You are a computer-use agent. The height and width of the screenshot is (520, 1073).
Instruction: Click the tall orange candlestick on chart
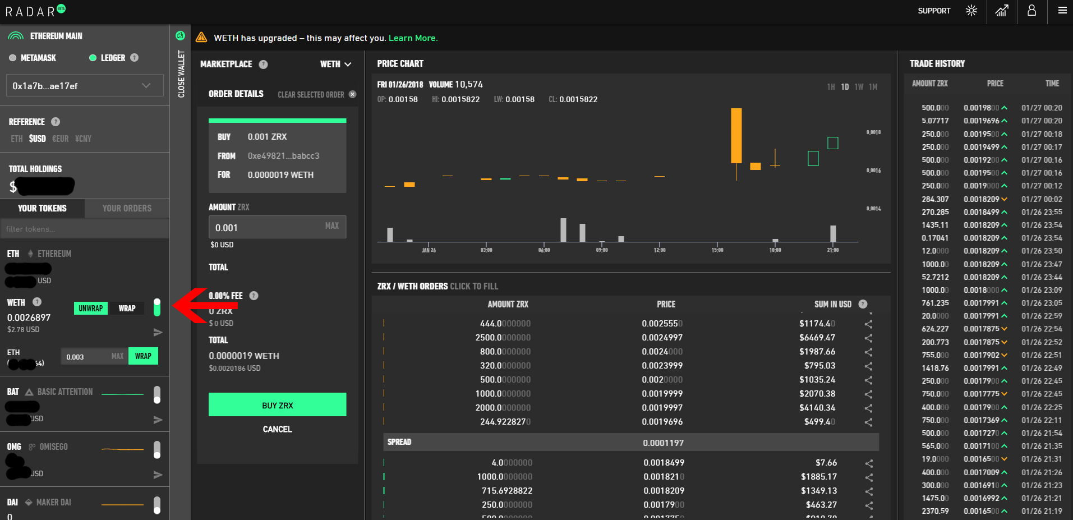[736, 136]
